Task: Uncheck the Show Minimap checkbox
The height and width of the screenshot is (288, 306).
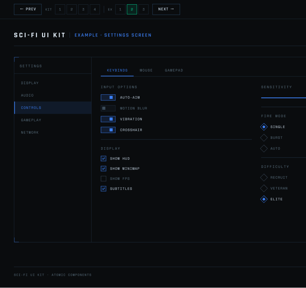Action: click(104, 169)
